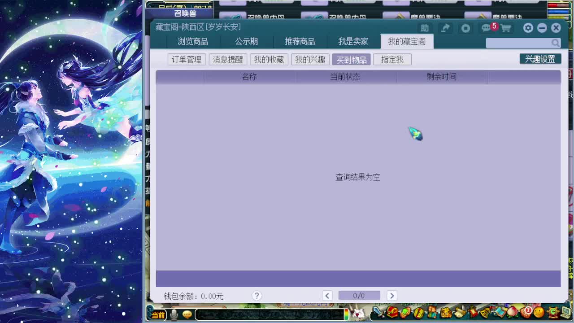
Task: Click the rainbow color bar beside chat input
Action: coord(346,314)
